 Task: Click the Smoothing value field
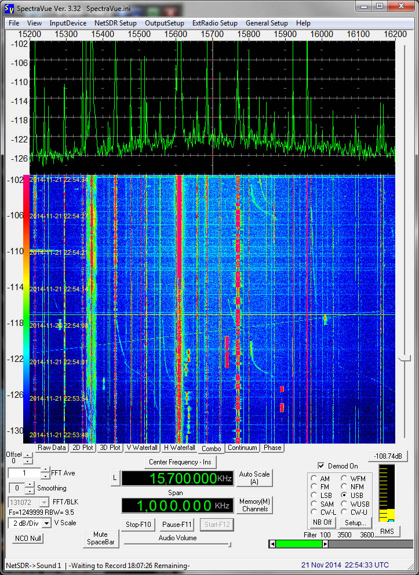pos(17,488)
